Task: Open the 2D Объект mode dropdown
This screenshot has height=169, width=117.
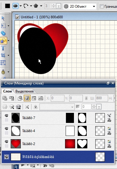Action: coord(80,6)
